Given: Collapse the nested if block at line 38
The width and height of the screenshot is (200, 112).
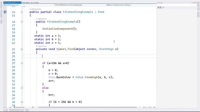Looking at the screenshot, I should tap(22, 102).
